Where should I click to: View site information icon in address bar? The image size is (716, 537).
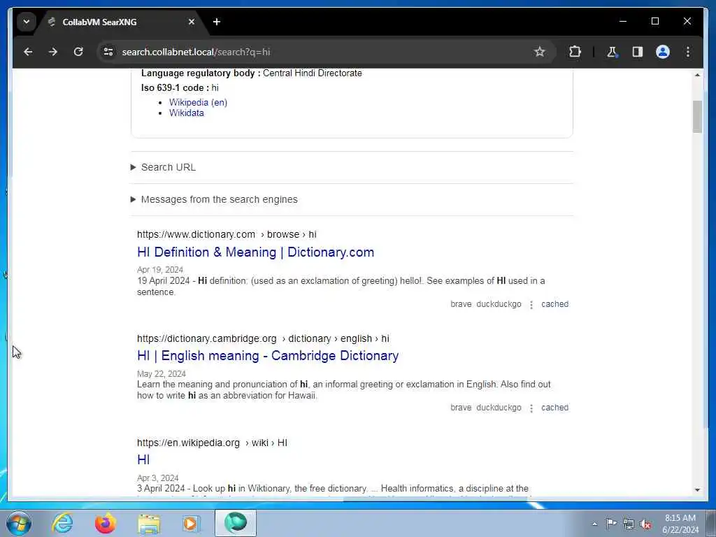(x=108, y=52)
